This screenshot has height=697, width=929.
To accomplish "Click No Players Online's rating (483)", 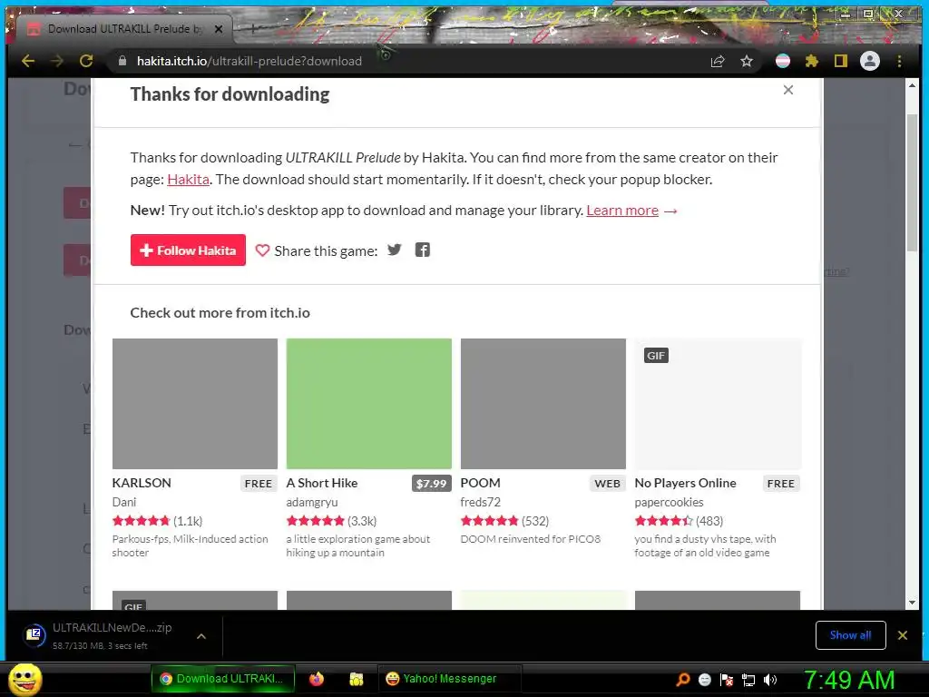I will coord(679,521).
